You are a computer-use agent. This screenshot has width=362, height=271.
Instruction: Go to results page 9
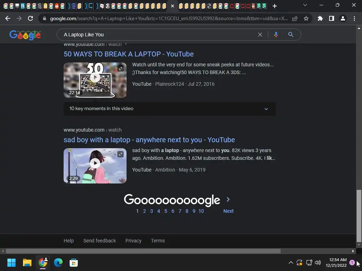[194, 211]
